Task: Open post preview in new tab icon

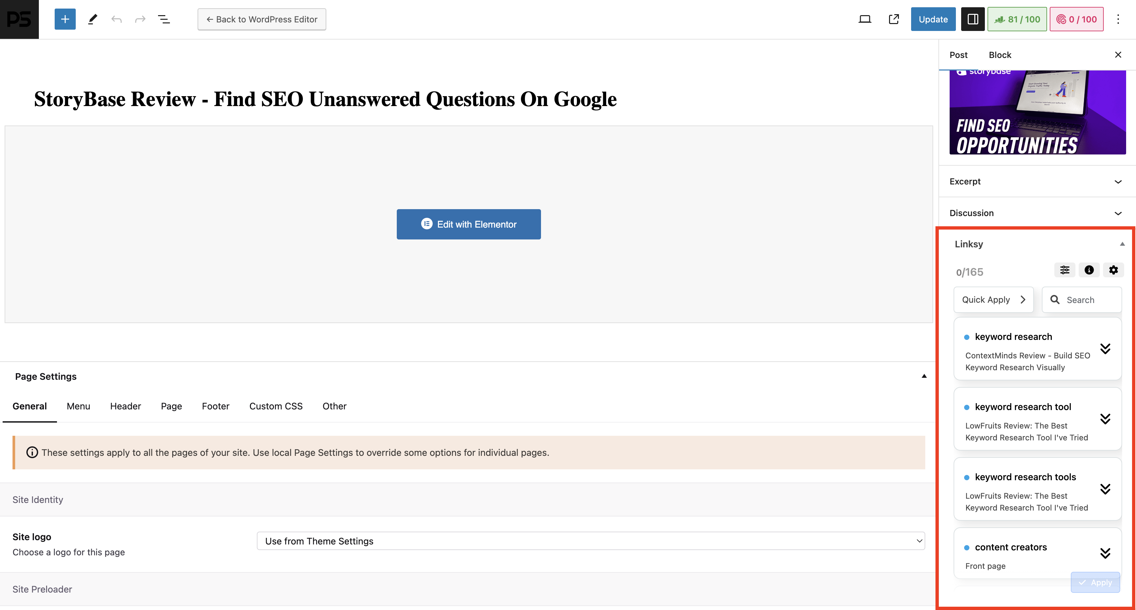Action: pos(894,19)
